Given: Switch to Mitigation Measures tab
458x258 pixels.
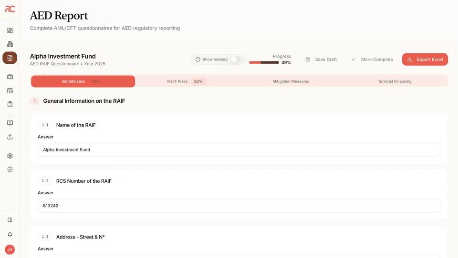Looking at the screenshot, I should click(x=291, y=81).
